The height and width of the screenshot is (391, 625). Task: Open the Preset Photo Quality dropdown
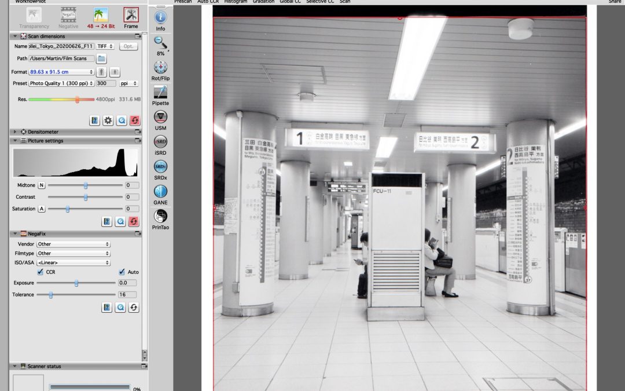tap(61, 83)
